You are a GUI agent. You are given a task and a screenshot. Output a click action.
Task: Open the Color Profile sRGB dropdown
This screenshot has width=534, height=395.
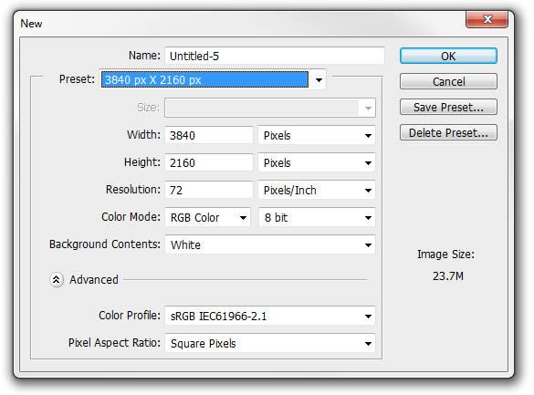pyautogui.click(x=270, y=316)
